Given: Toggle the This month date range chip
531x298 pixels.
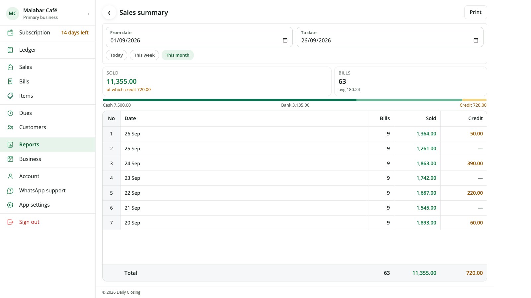Looking at the screenshot, I should pyautogui.click(x=178, y=55).
